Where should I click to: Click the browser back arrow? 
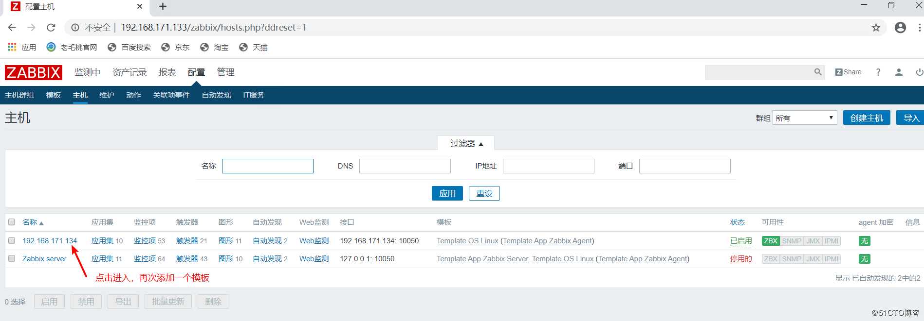pos(12,28)
